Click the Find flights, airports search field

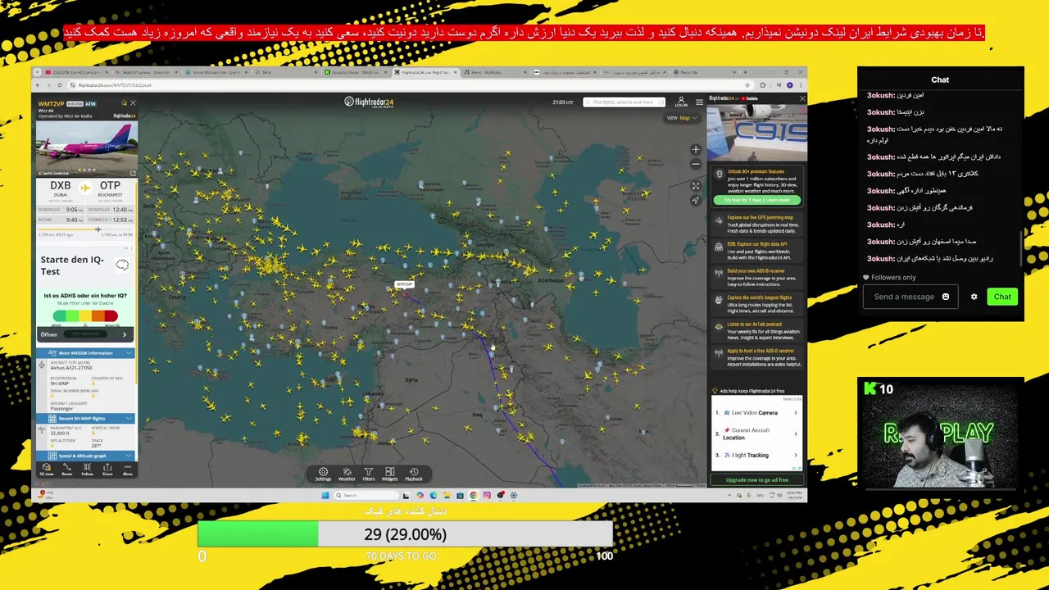(624, 102)
